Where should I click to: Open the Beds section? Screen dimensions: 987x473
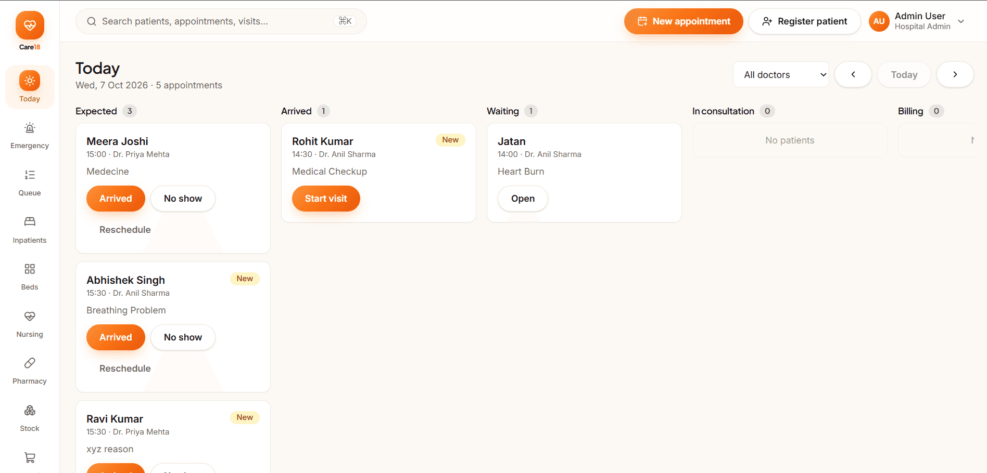30,276
